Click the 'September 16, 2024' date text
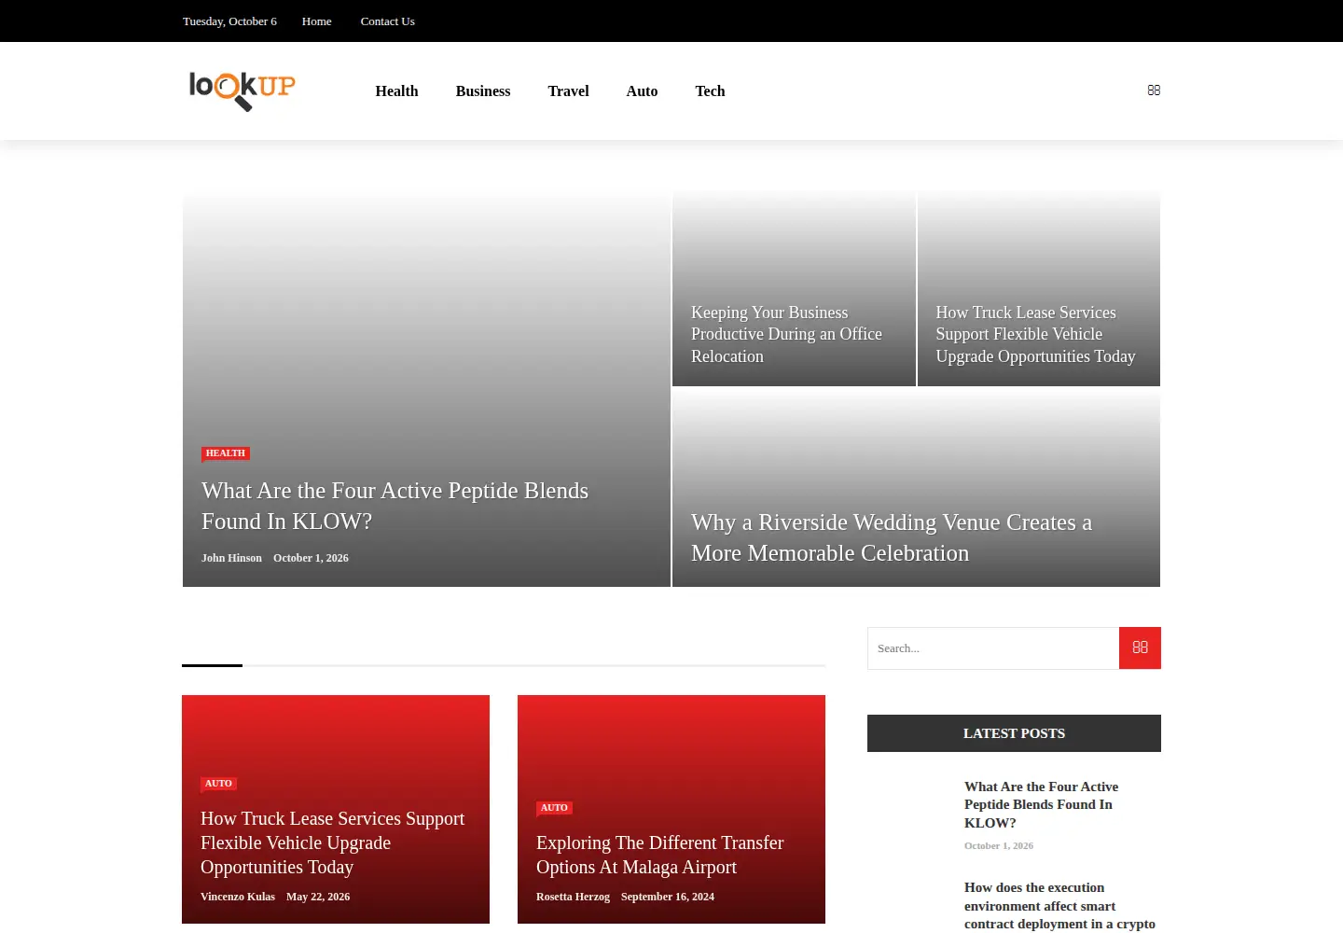This screenshot has height=933, width=1343. 668,897
